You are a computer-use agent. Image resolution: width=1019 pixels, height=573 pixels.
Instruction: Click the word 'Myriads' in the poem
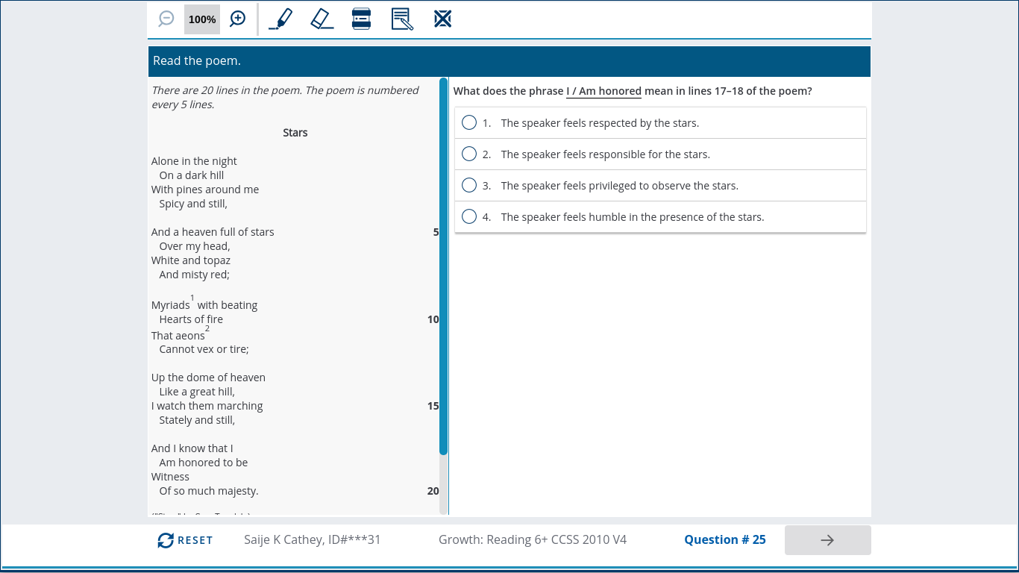click(x=171, y=305)
